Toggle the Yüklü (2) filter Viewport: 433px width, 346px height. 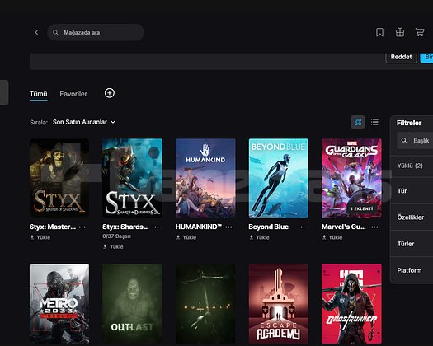tap(412, 166)
